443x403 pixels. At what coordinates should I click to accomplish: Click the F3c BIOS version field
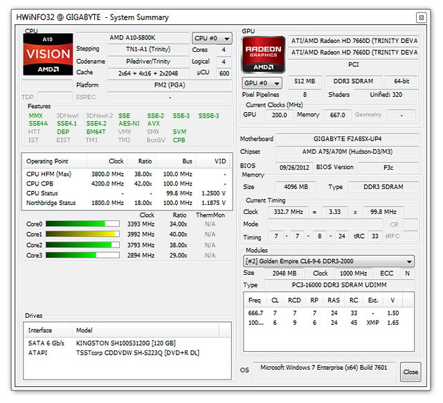(x=388, y=168)
